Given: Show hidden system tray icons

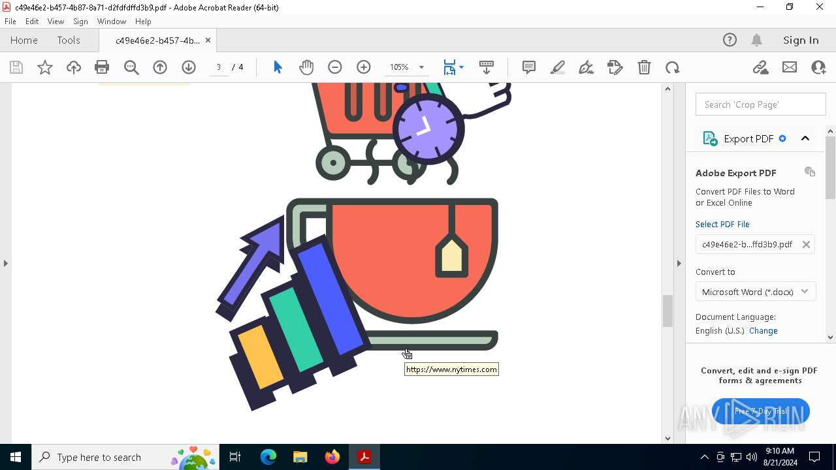Looking at the screenshot, I should tap(704, 457).
